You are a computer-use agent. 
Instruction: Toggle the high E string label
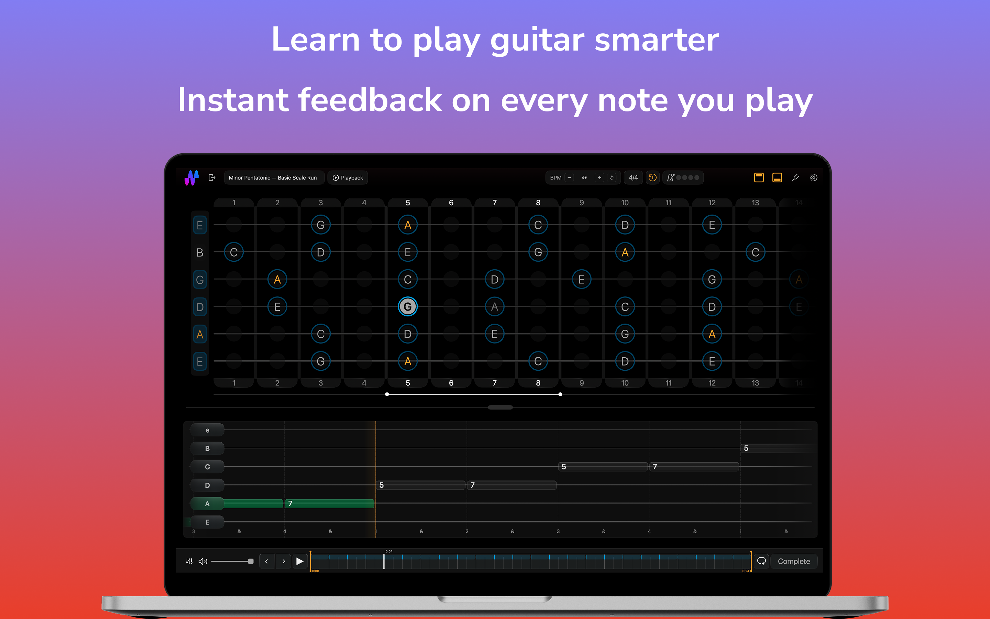(200, 225)
